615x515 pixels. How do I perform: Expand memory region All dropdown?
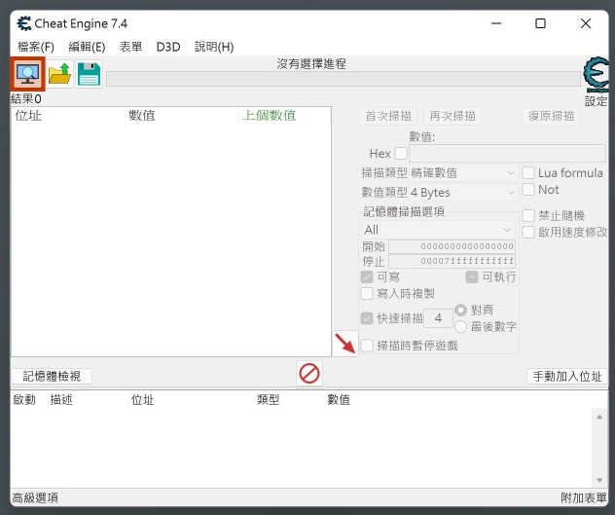coord(438,230)
